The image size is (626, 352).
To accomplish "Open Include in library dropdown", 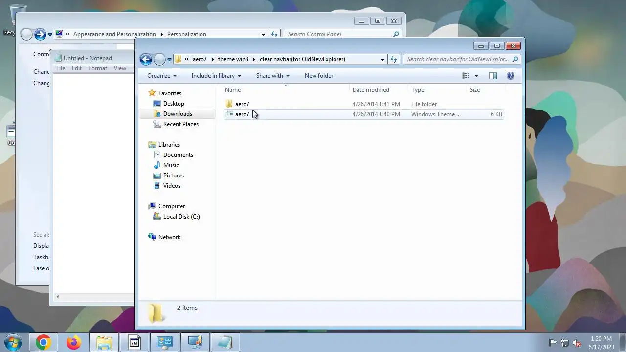I will tap(216, 76).
